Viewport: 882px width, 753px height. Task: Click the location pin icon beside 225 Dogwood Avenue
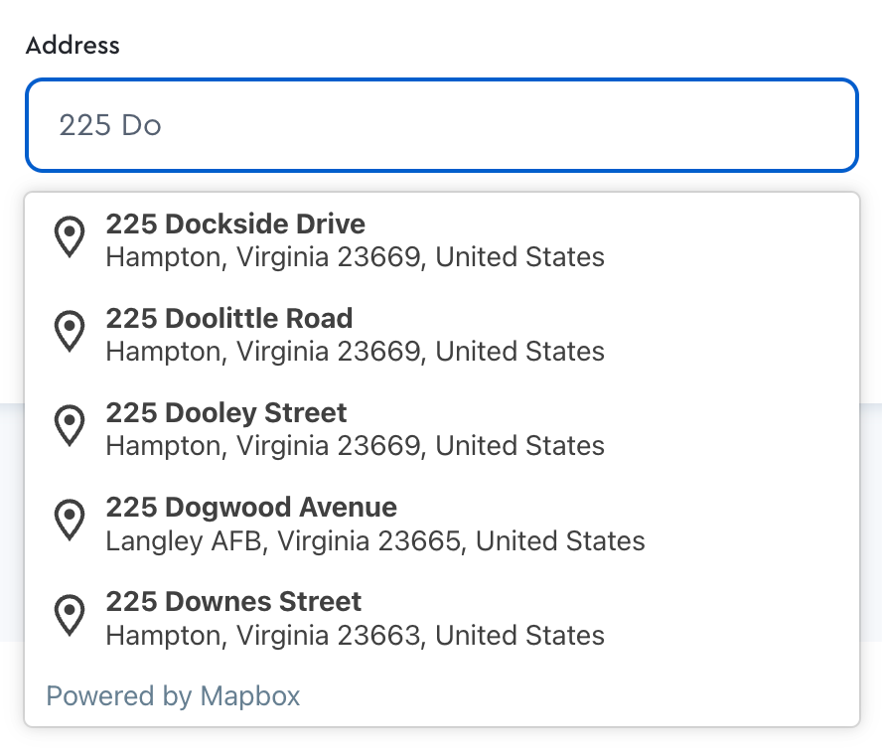coord(69,519)
